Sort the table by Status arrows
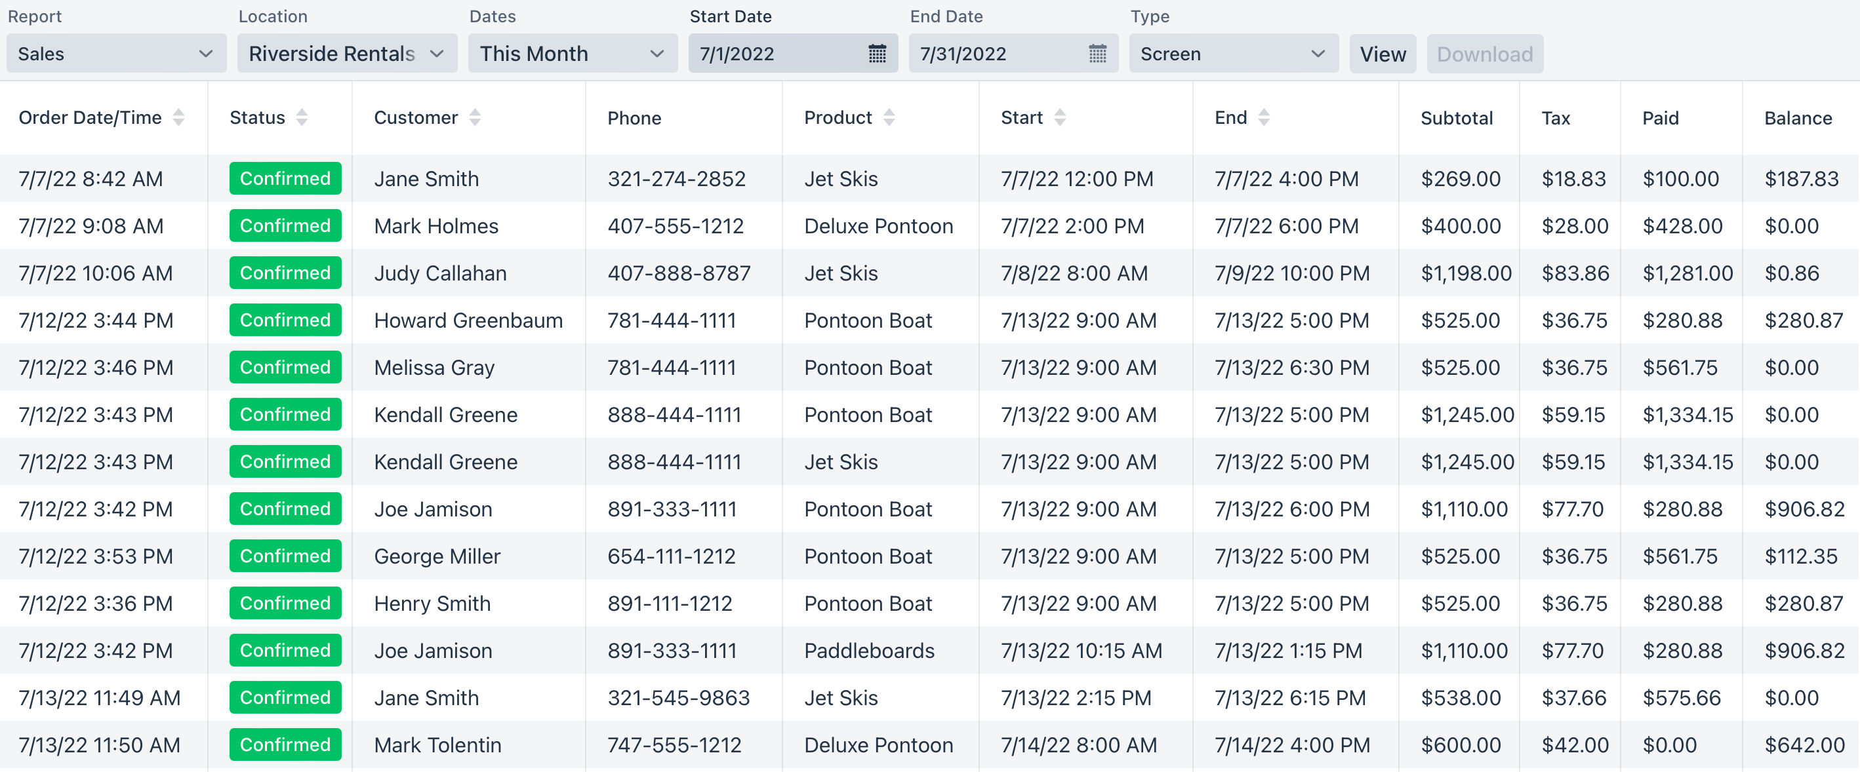 [x=302, y=117]
